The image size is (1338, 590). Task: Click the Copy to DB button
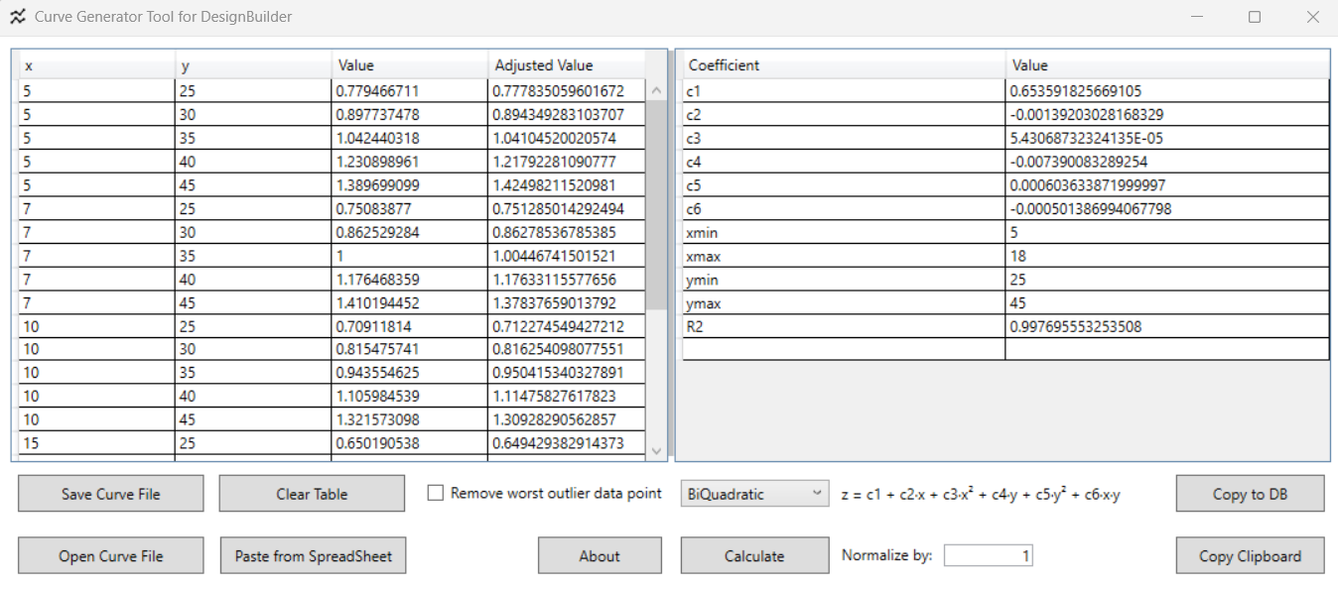pos(1250,494)
